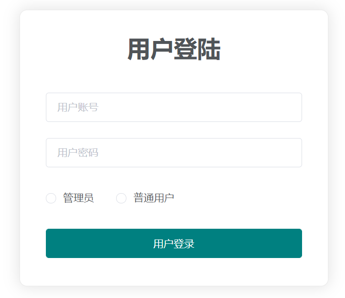
Task: Choose the administrator role option
Action: point(51,198)
